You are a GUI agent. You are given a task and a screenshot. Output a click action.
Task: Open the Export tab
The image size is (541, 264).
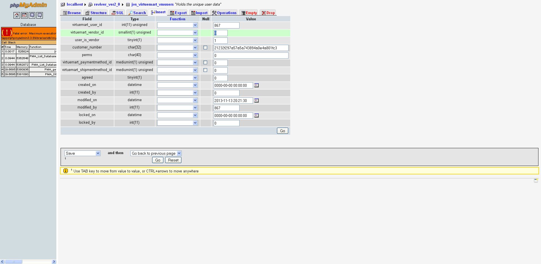[x=178, y=13]
